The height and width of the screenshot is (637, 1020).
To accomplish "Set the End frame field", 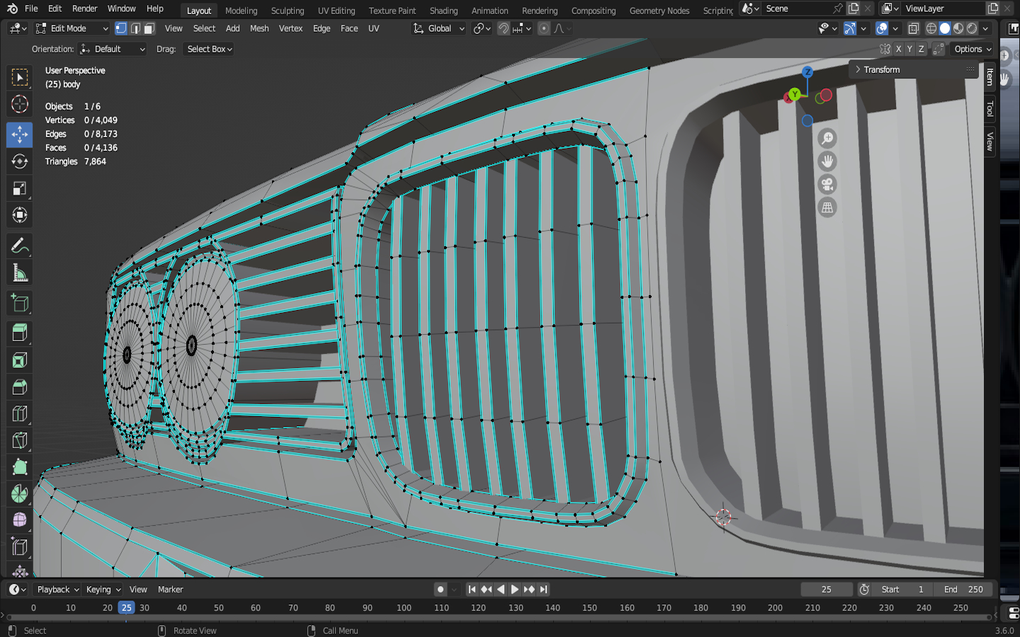I will 963,589.
